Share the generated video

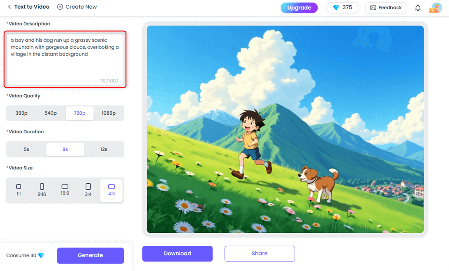point(260,254)
